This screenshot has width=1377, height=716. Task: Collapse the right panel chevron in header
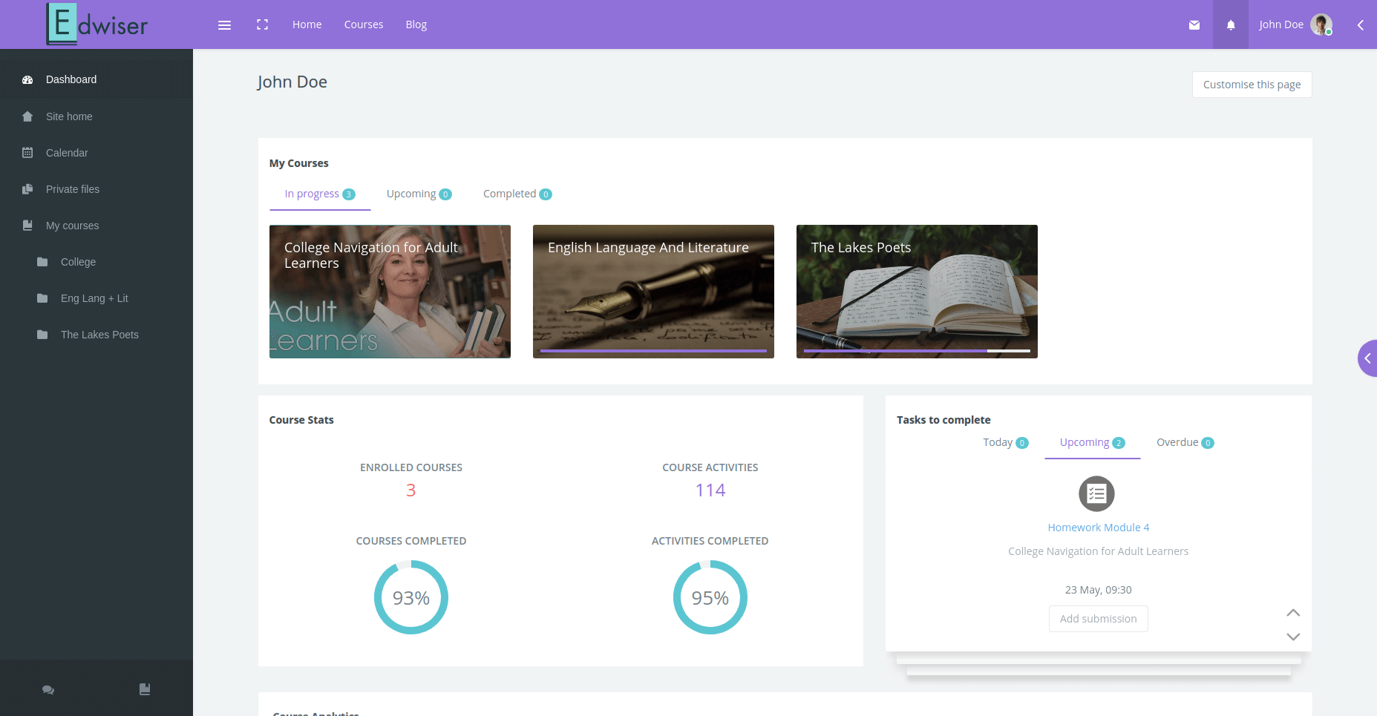click(1361, 24)
